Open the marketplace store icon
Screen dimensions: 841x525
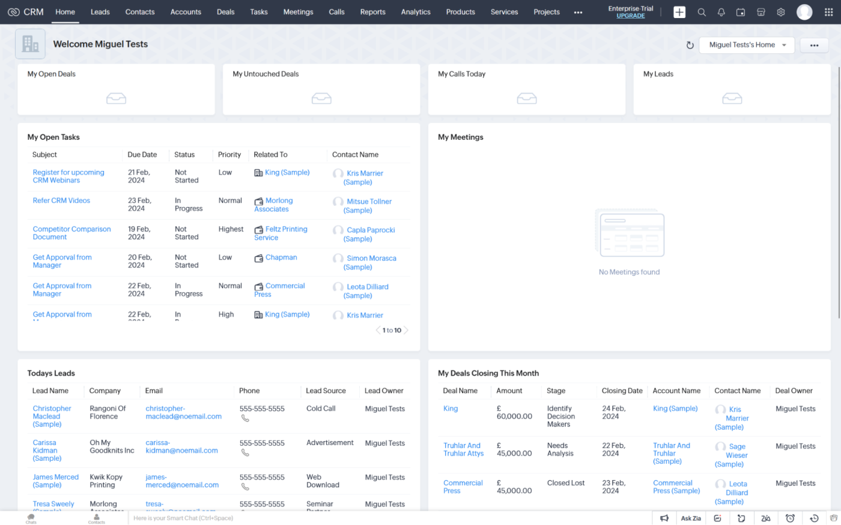[761, 12]
